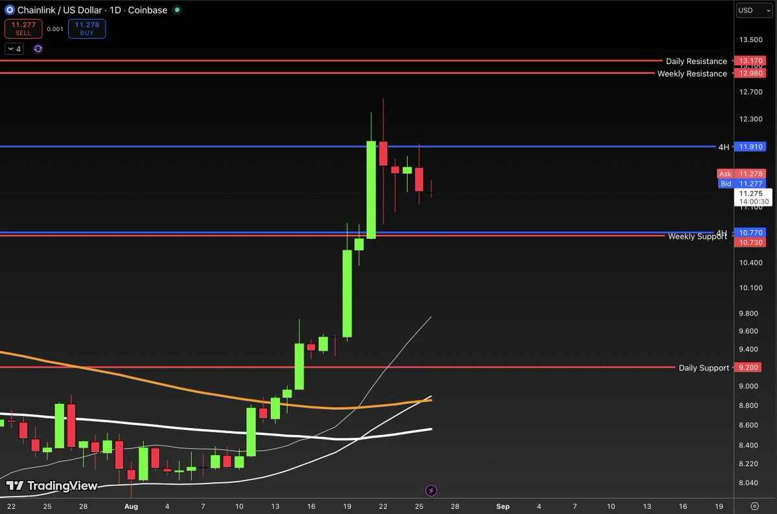
Task: Select the Daily Resistance 13.170 price label
Action: (750, 61)
